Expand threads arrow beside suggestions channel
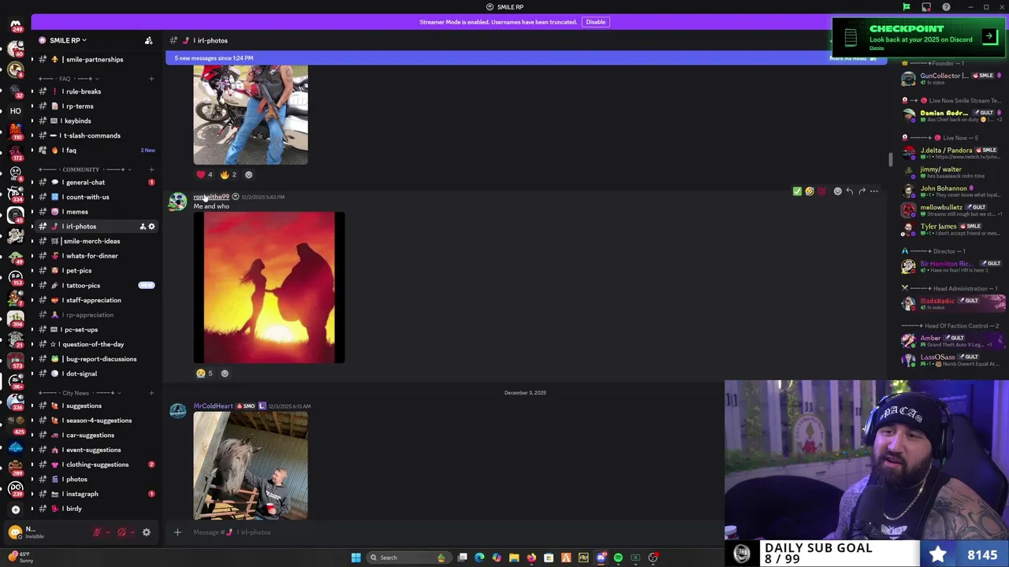 32,406
